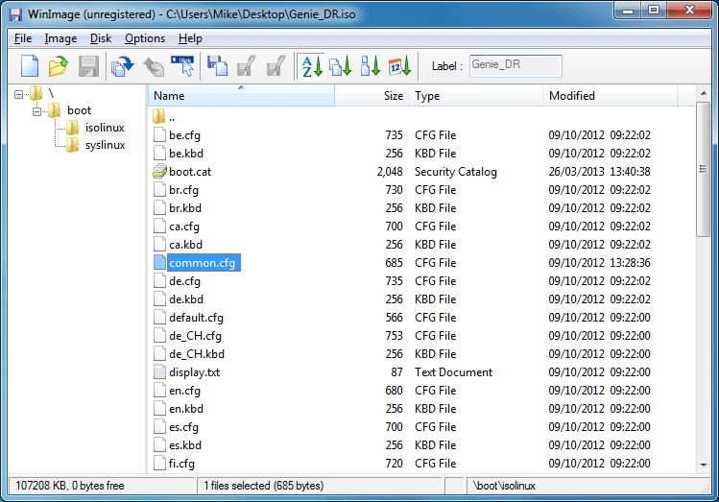Click the Label text field Genie_DR
This screenshot has width=719, height=502.
515,65
